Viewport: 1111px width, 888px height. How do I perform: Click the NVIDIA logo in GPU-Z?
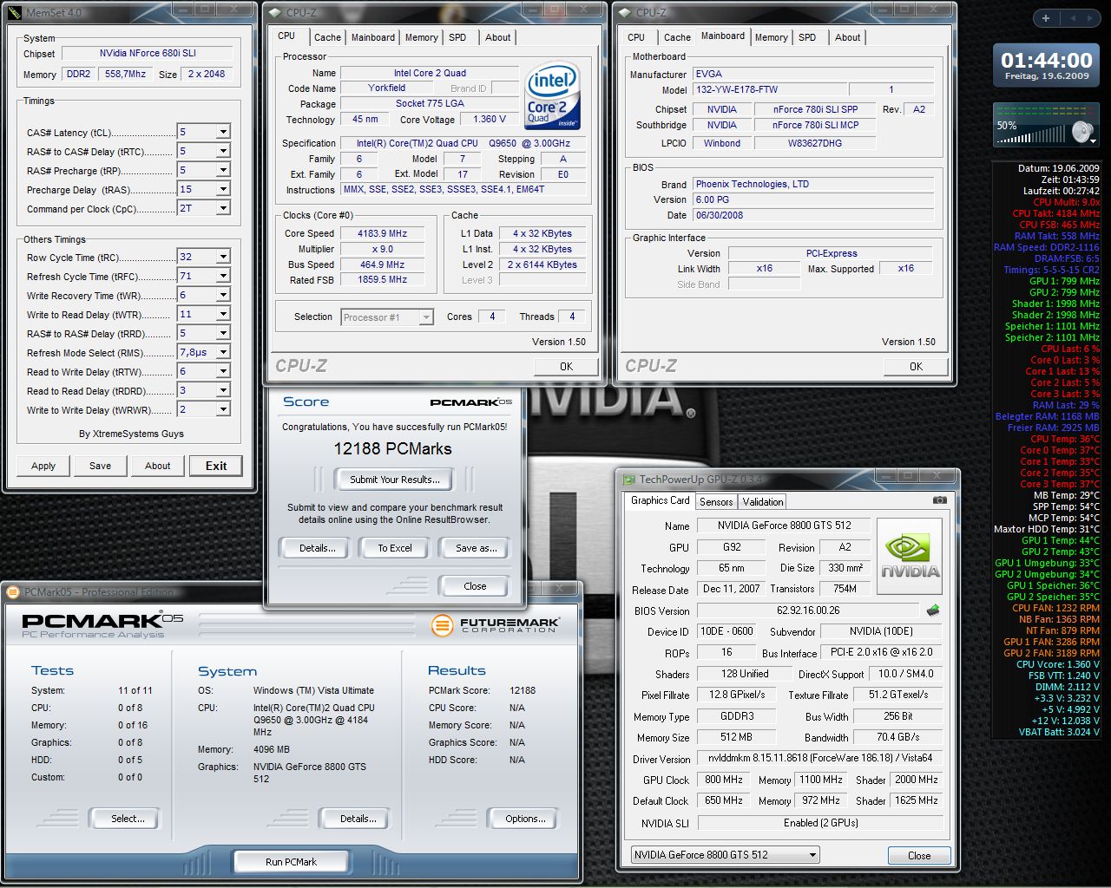click(910, 556)
